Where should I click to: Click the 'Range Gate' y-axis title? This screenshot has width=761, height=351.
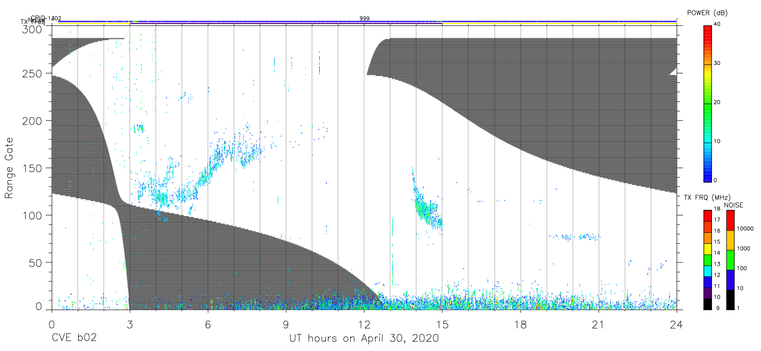[x=10, y=168]
